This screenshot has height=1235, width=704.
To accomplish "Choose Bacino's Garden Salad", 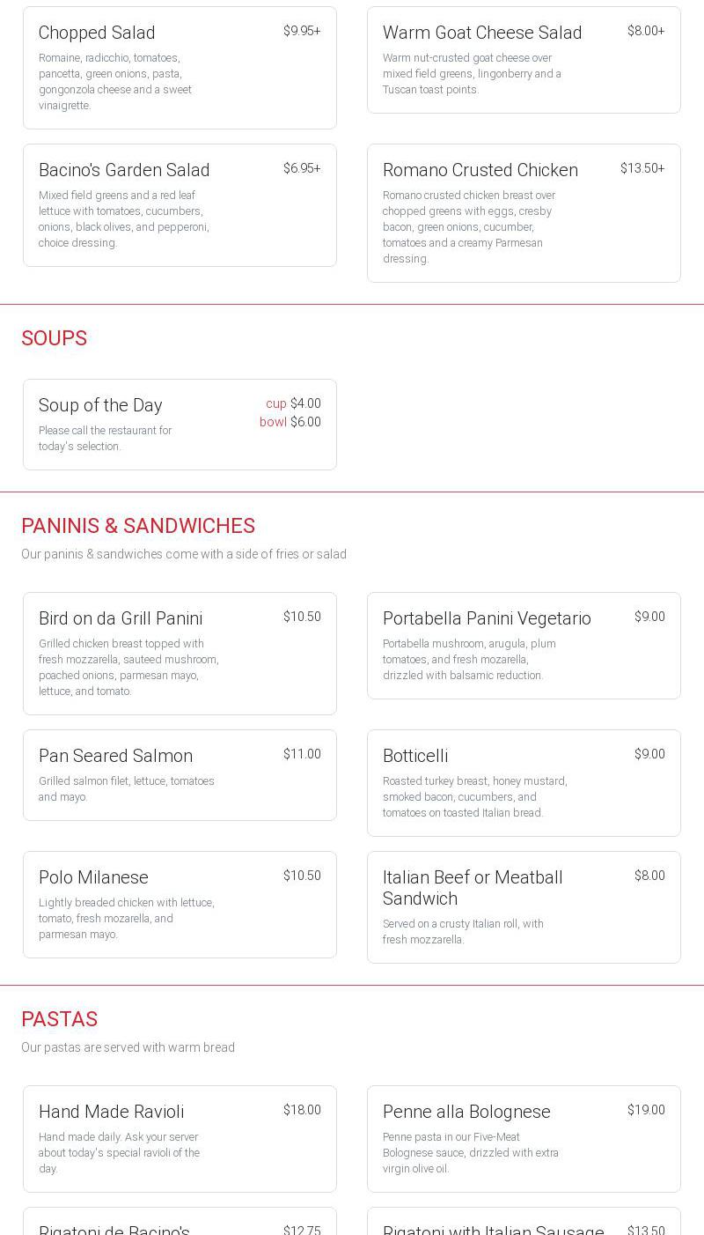I will pos(180,205).
